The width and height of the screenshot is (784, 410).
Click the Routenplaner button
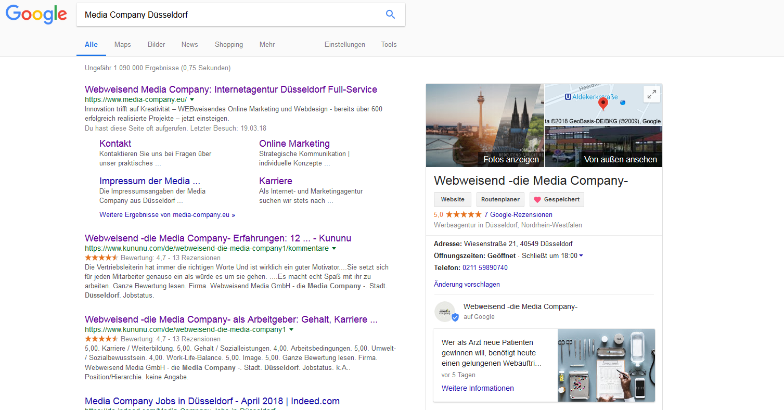point(500,200)
